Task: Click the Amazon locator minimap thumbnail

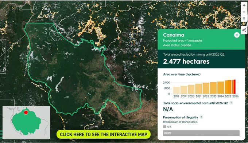Action: [26, 123]
